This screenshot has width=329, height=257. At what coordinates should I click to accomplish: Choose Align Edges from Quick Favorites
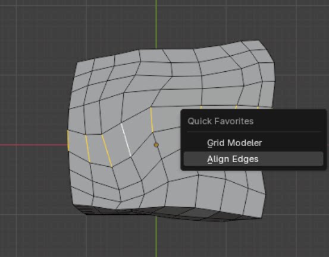click(253, 159)
